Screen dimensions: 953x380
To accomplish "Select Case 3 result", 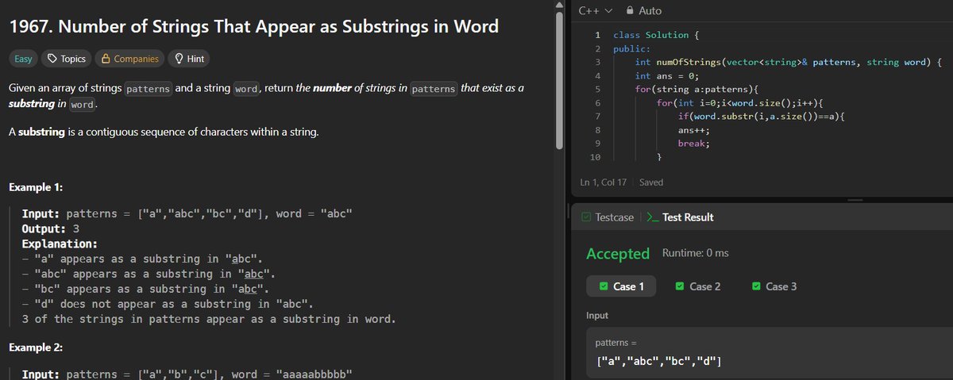I will click(x=774, y=286).
